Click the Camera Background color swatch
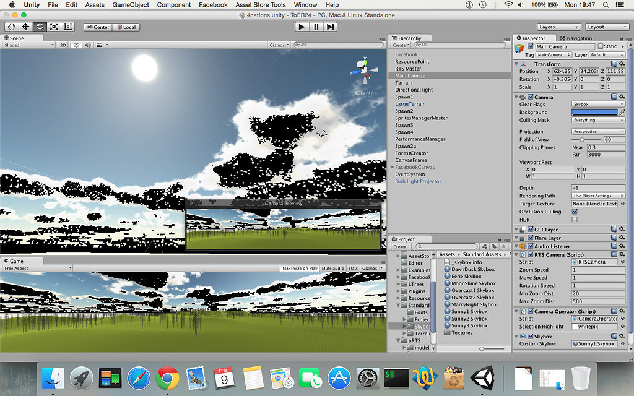 click(x=596, y=112)
